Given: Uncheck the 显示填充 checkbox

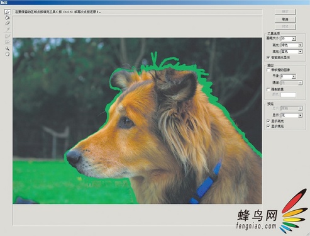Looking at the screenshot, I should point(268,126).
